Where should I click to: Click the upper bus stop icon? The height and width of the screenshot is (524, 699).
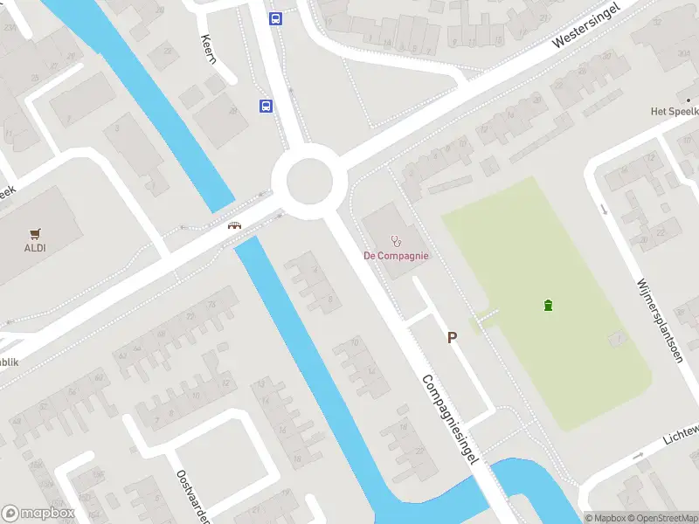276,18
